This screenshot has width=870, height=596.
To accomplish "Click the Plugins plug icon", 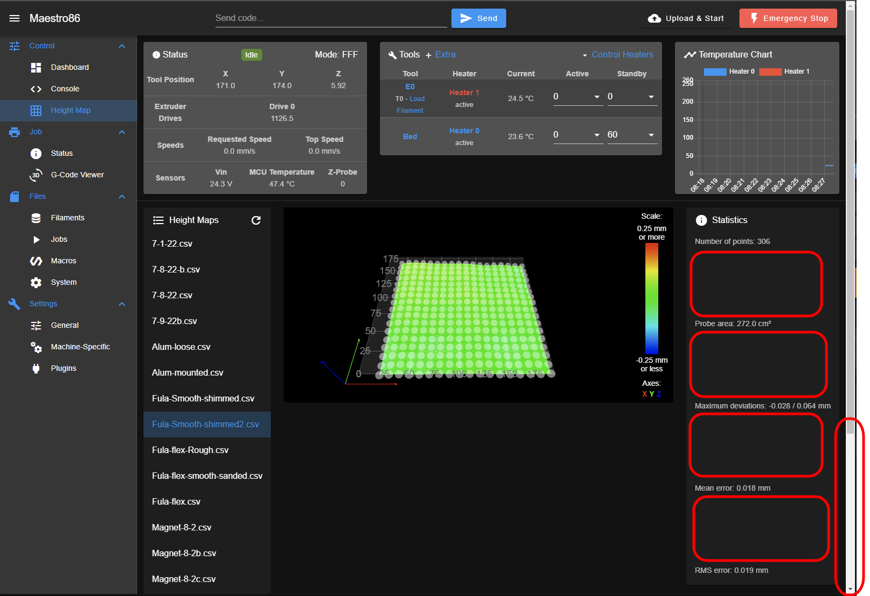I will coord(36,368).
